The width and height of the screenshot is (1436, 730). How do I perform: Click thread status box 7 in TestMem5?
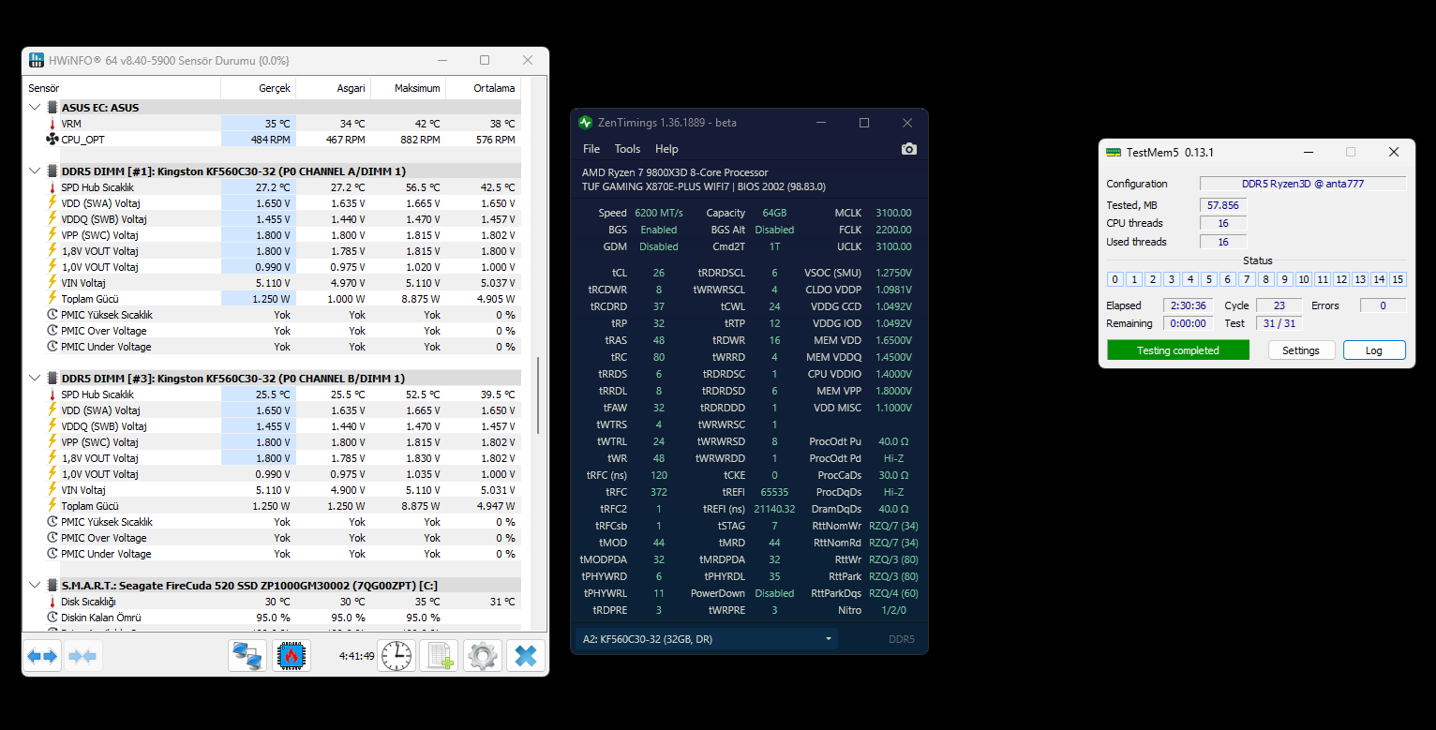1246,279
